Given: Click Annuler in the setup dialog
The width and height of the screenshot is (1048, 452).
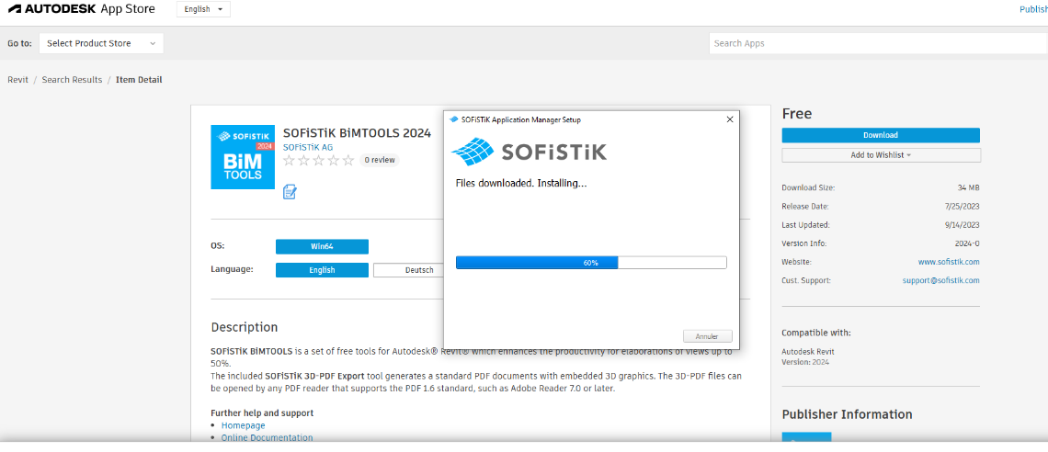Looking at the screenshot, I should (708, 336).
